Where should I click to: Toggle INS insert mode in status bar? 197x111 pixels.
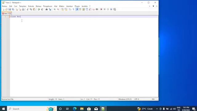153,99
